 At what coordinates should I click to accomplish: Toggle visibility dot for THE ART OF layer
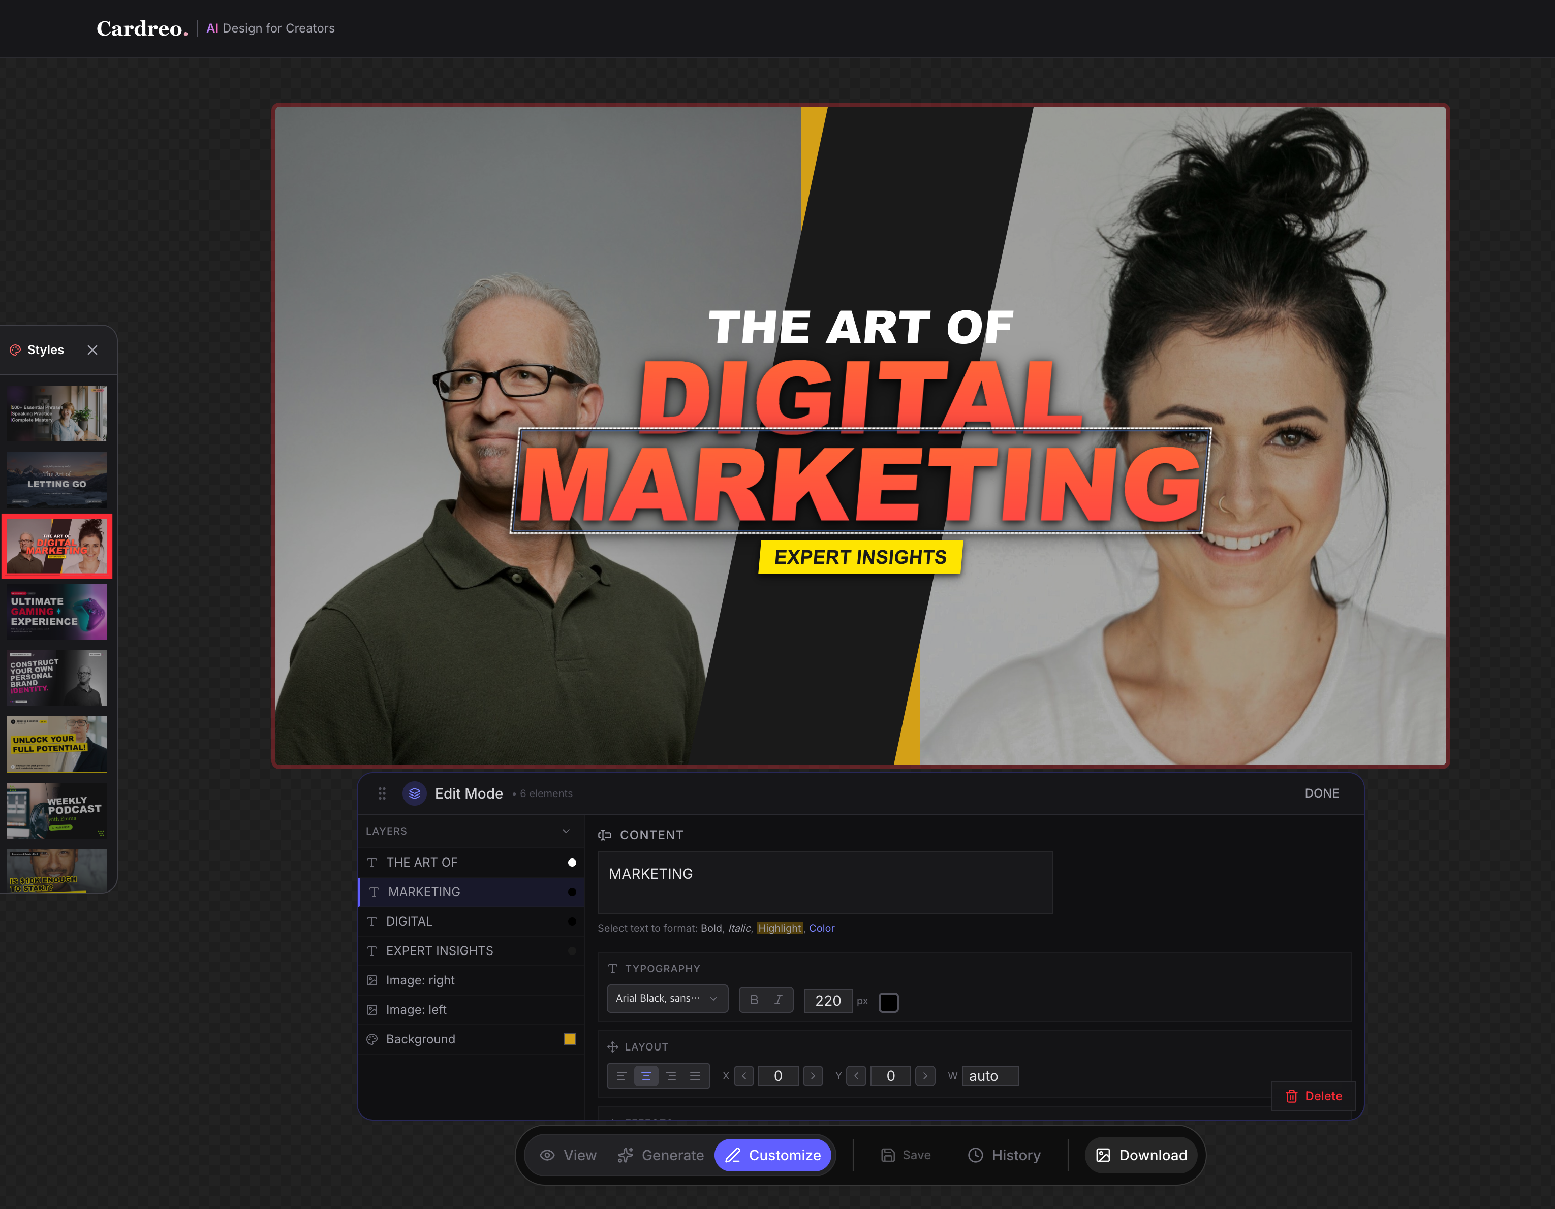point(571,862)
